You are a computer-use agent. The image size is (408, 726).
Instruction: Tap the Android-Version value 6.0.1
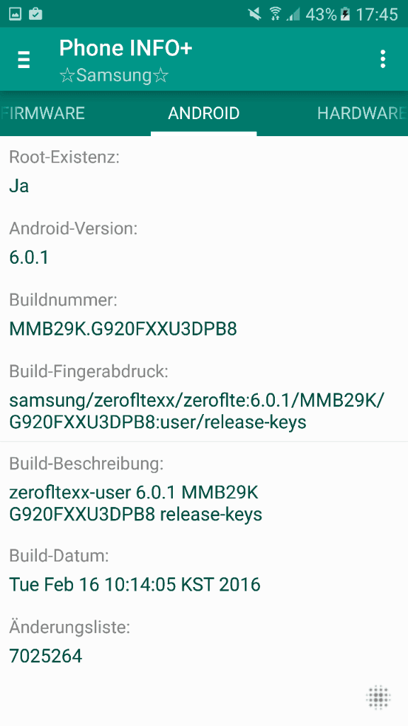click(28, 257)
